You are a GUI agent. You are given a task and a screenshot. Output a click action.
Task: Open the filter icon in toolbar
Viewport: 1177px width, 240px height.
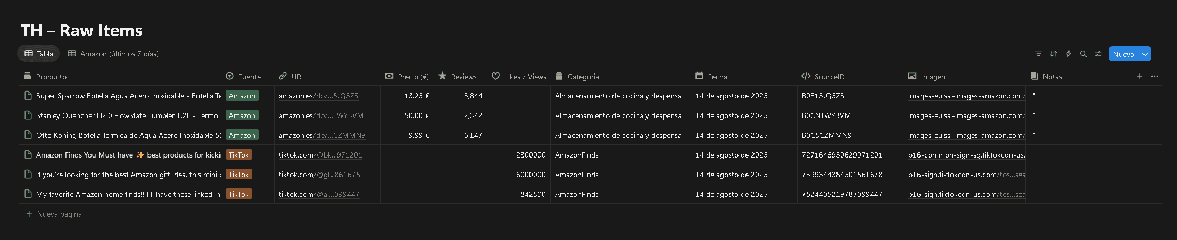[1038, 54]
